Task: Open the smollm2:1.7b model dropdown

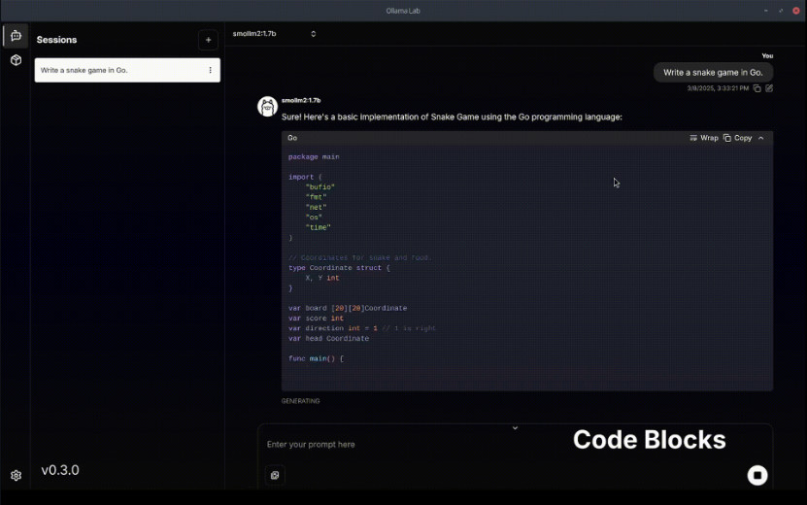Action: pos(274,33)
